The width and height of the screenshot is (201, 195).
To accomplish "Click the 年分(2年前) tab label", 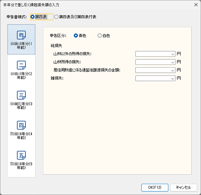I will point(21,75).
